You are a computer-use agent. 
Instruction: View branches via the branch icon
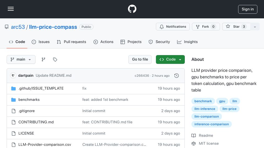pos(43,59)
